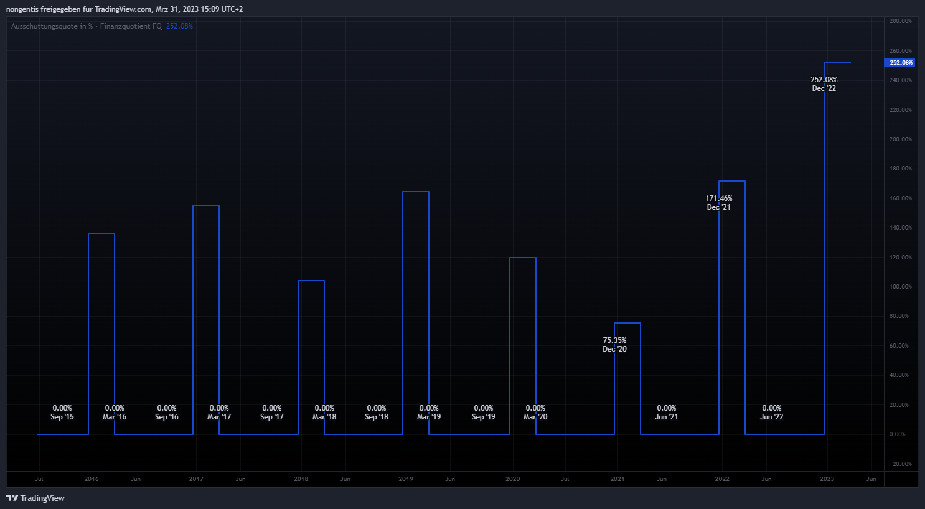Image resolution: width=925 pixels, height=509 pixels.
Task: Click 2016 on the time axis
Action: pos(92,479)
